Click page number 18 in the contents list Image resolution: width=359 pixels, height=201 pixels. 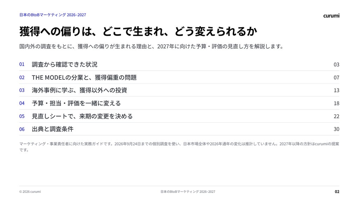[336, 103]
